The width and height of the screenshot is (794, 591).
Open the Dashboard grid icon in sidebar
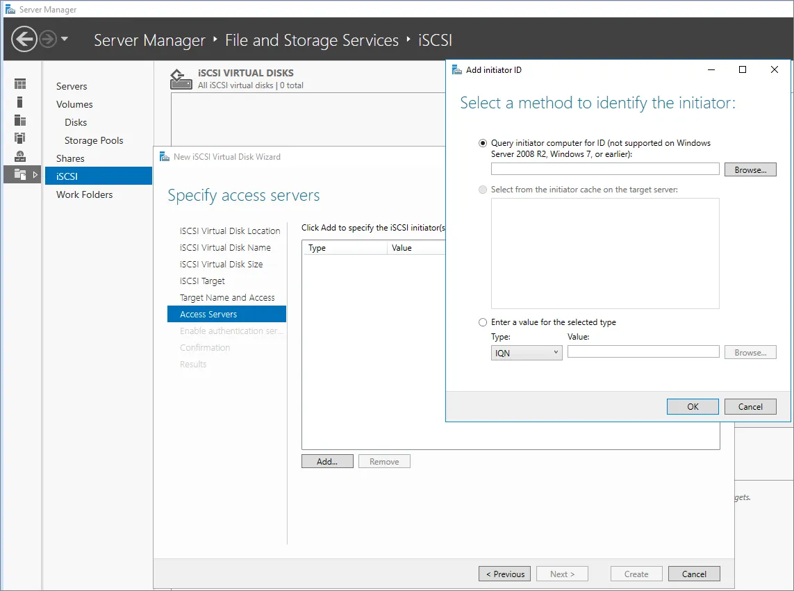(20, 84)
